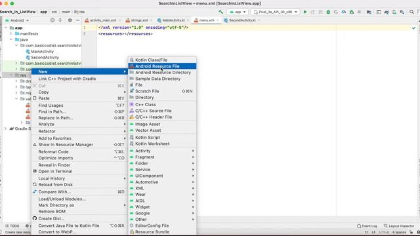Collapse the res folder arrow

(x=11, y=75)
